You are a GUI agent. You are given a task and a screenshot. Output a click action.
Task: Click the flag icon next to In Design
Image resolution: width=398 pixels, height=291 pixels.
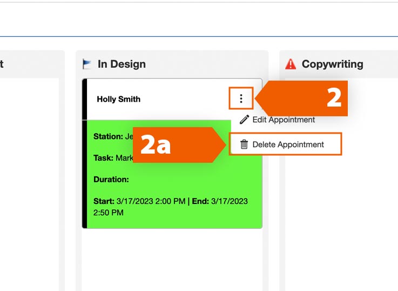click(x=87, y=64)
